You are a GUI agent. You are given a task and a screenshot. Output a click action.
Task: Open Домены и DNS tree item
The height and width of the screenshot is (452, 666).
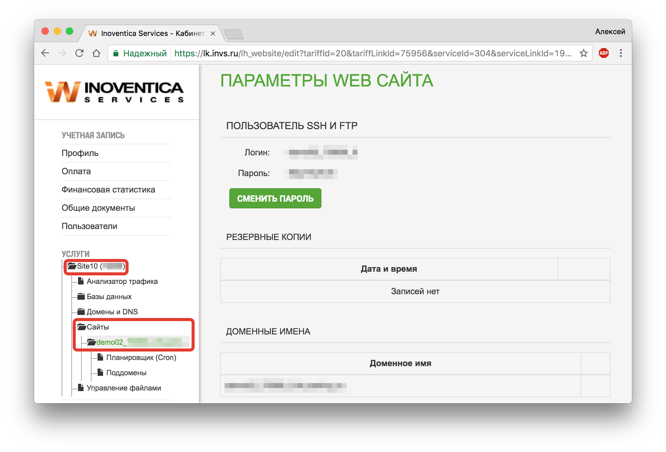tap(112, 312)
